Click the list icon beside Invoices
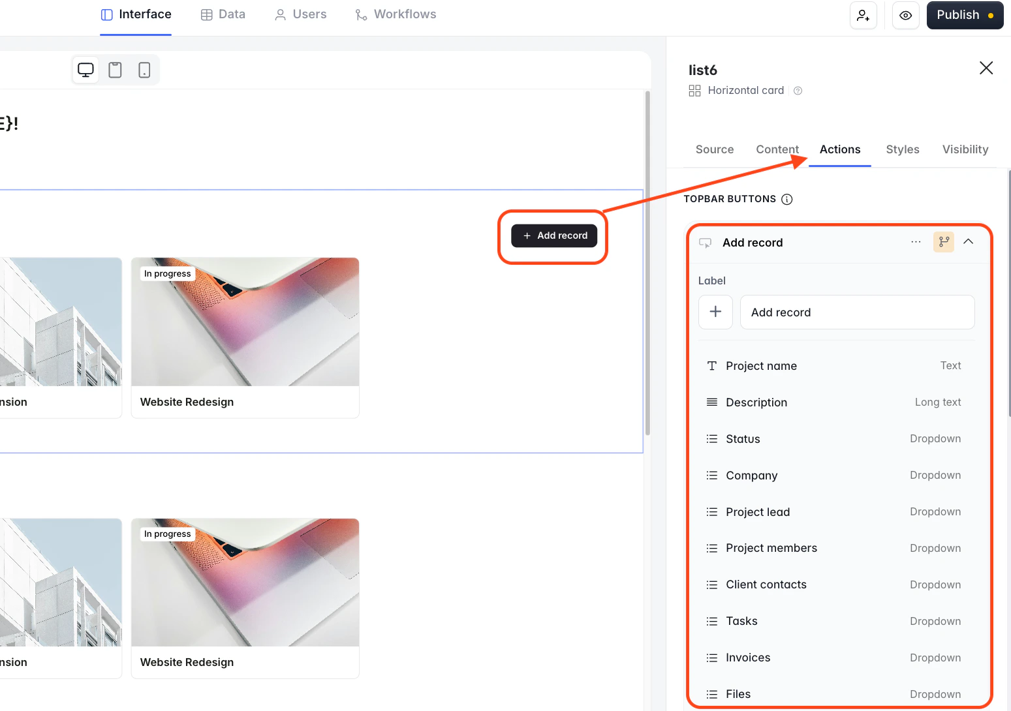 (712, 658)
